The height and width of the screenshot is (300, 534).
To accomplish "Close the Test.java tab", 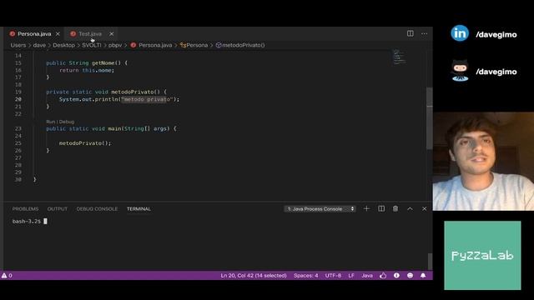I will click(x=111, y=34).
